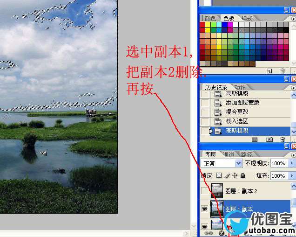296x237 pixels.
Task: Set history brush source at highlighted 高斯模糊
Action: tap(205, 131)
